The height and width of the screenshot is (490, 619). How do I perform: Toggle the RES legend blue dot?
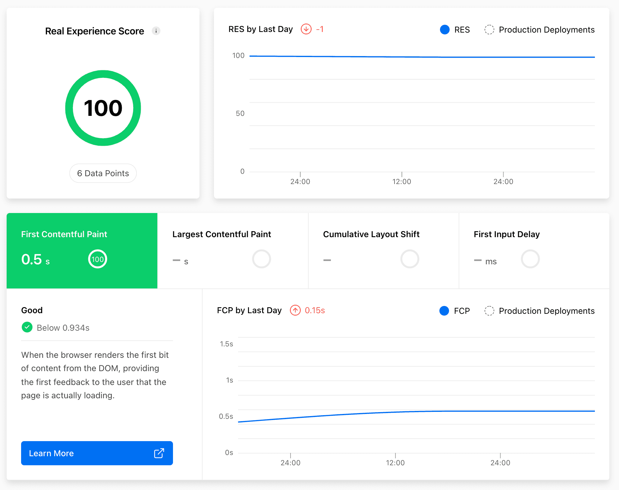click(x=445, y=30)
